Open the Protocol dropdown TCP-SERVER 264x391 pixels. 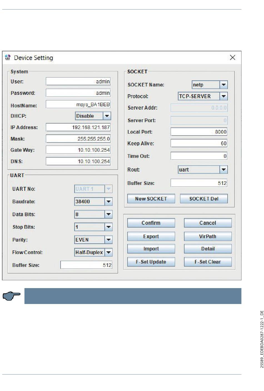203,96
